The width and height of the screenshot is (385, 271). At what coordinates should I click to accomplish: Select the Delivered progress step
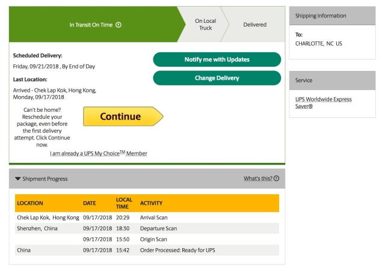[x=254, y=25]
